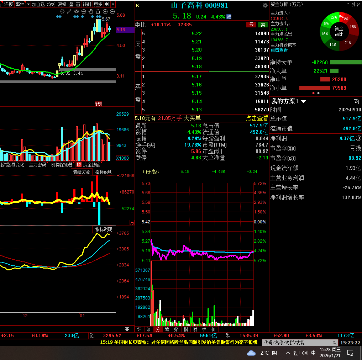Open 指标说明 for 暗盘资金 panel

(104, 172)
